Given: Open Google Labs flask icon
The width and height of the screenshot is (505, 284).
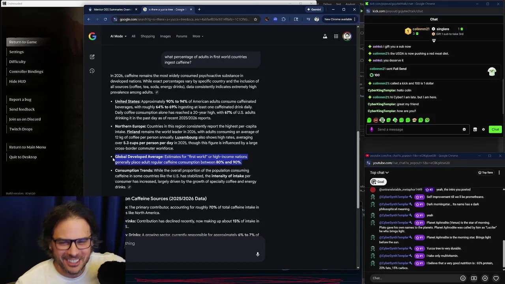Looking at the screenshot, I should click(325, 36).
